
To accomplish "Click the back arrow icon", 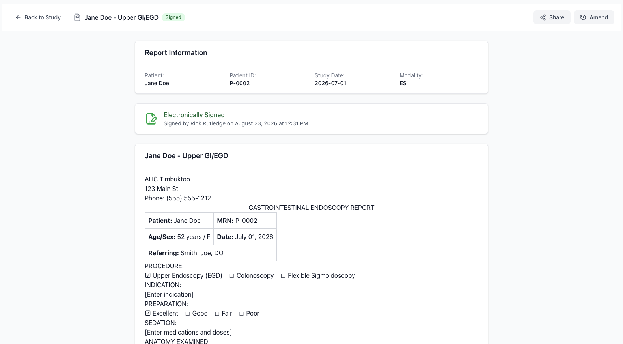I will click(x=18, y=17).
